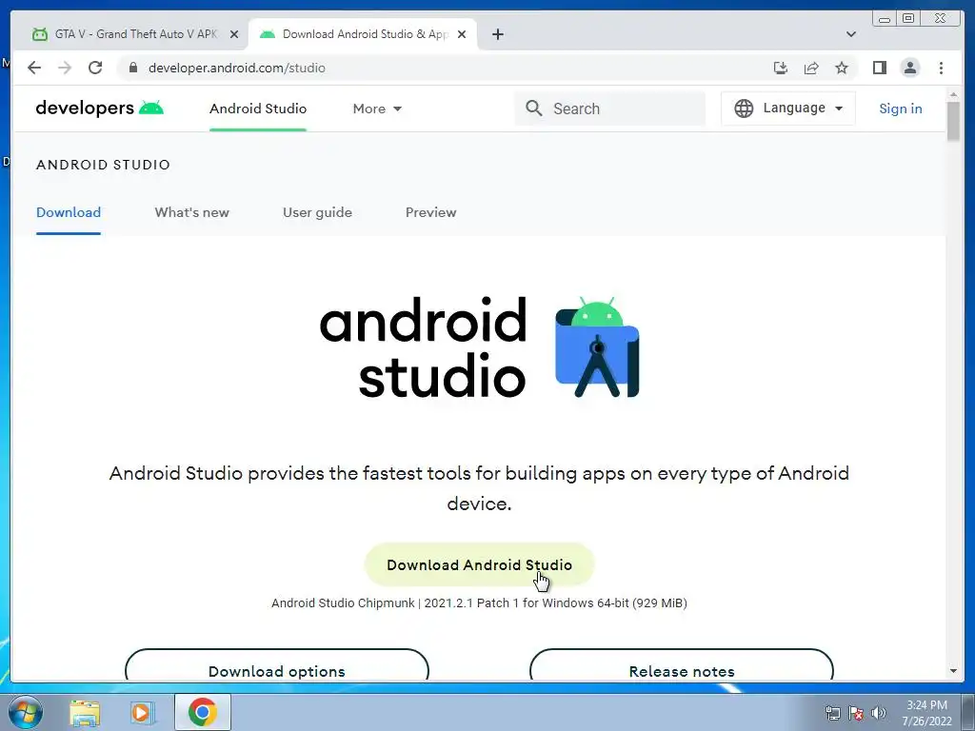
Task: Open the What's new tab
Action: (x=191, y=212)
